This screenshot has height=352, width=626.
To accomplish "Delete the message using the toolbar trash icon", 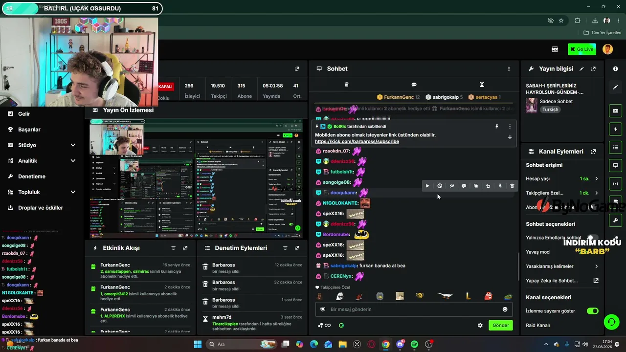I will (x=512, y=186).
